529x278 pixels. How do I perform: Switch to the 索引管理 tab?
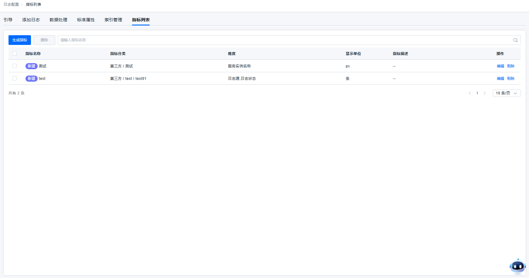pyautogui.click(x=113, y=20)
